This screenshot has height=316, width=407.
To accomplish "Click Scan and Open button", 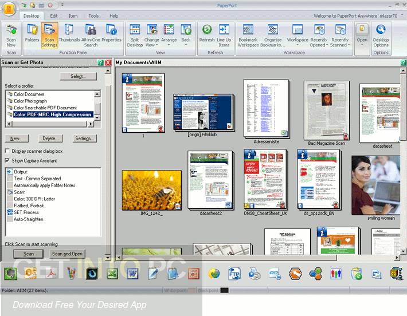I will (67, 254).
